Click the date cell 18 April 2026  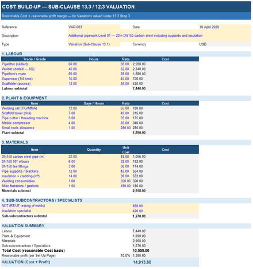coord(225,27)
